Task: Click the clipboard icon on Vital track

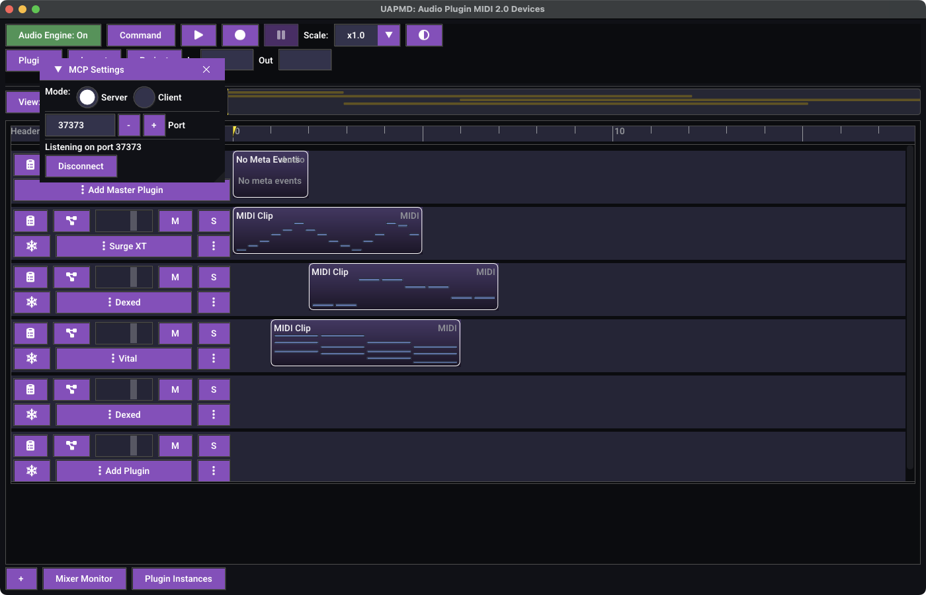Action: [x=30, y=333]
